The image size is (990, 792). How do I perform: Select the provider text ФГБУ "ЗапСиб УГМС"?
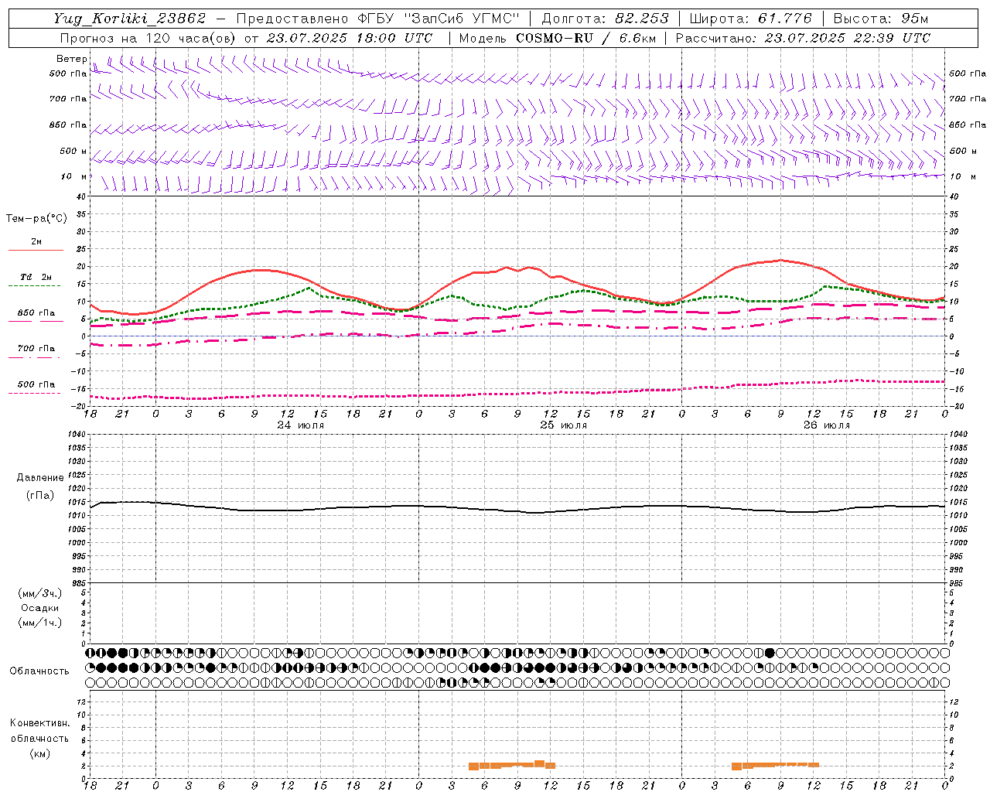[x=439, y=19]
